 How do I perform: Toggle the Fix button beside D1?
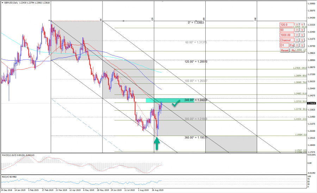(292, 45)
